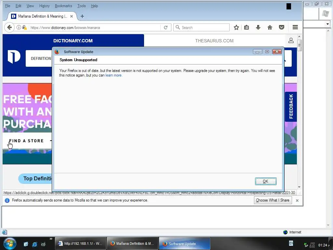Switch to THESAURUS.COM tab
Image resolution: width=333 pixels, height=250 pixels.
214,41
